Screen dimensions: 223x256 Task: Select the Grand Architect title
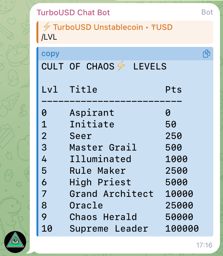pyautogui.click(x=111, y=194)
